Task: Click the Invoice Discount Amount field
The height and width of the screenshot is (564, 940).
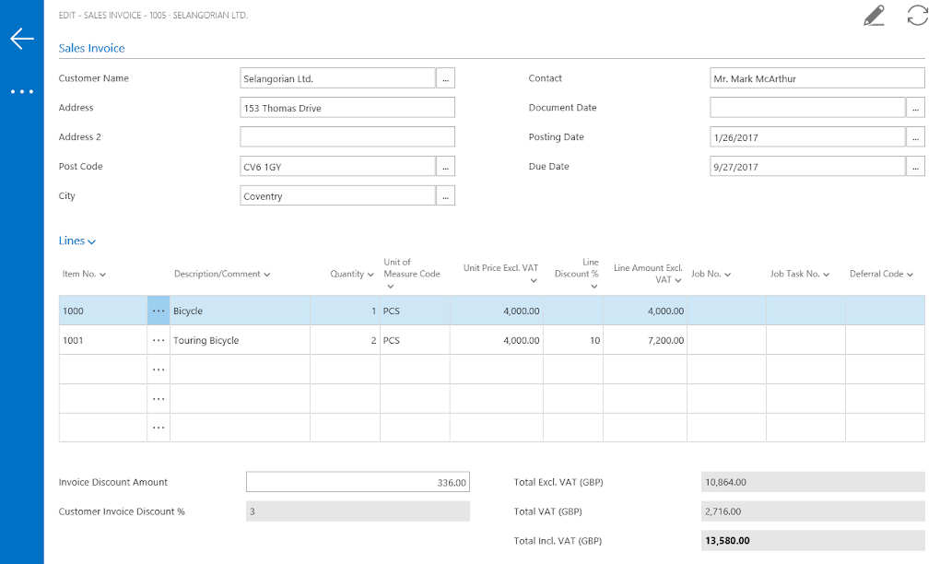Action: click(x=357, y=481)
